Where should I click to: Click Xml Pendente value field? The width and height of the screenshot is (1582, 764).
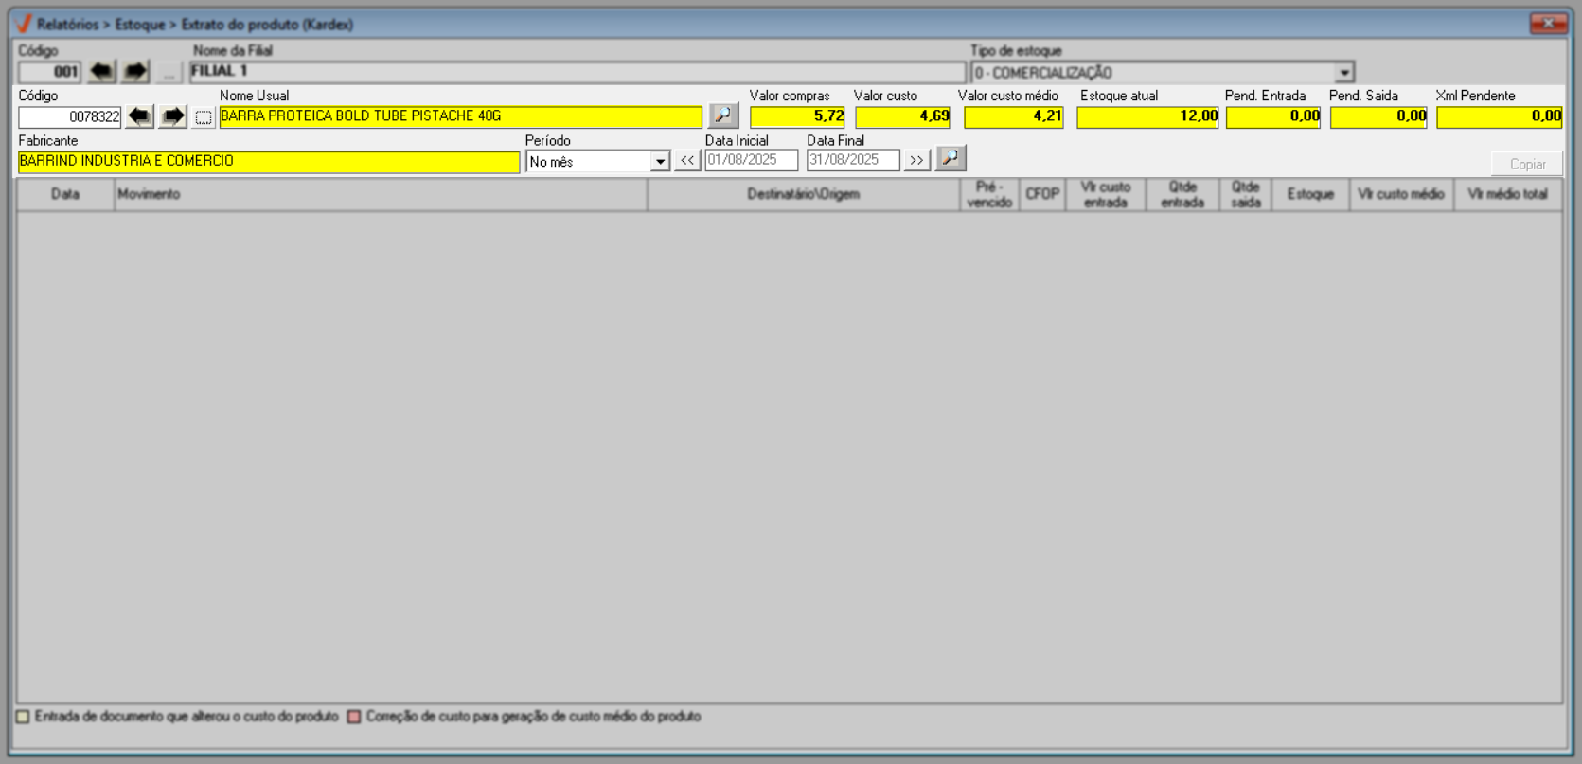point(1500,116)
